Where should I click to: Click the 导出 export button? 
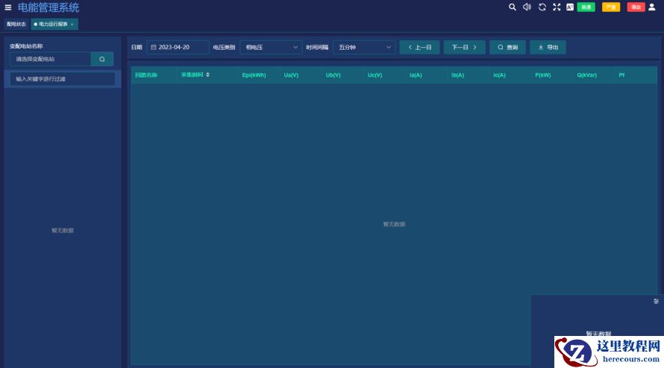(548, 48)
